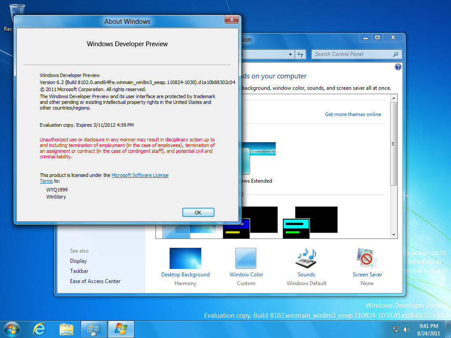Open Ease of Access Center link
Viewport: 451px width, 338px height.
pyautogui.click(x=95, y=281)
